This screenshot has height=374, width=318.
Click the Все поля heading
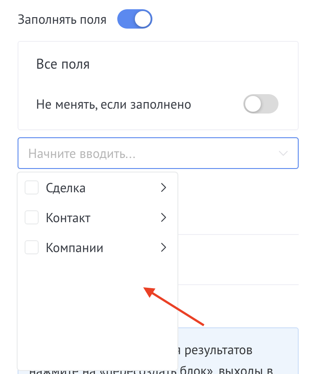coord(63,65)
